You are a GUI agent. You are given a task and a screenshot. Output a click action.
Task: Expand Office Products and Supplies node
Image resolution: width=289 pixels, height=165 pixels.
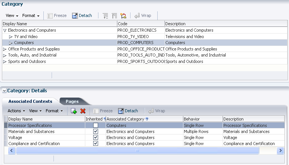[x=5, y=49]
